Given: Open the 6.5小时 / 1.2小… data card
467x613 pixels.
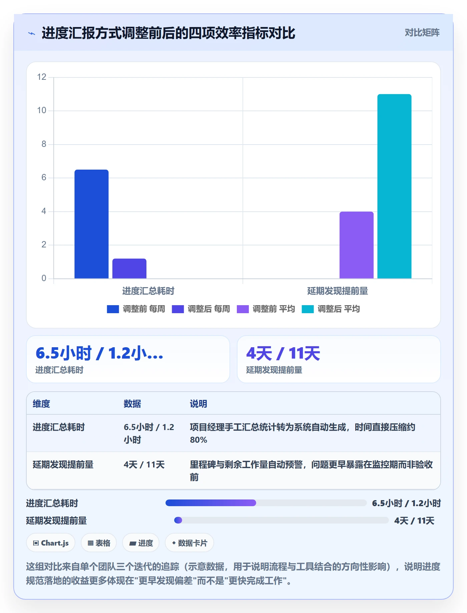Looking at the screenshot, I should tap(128, 359).
